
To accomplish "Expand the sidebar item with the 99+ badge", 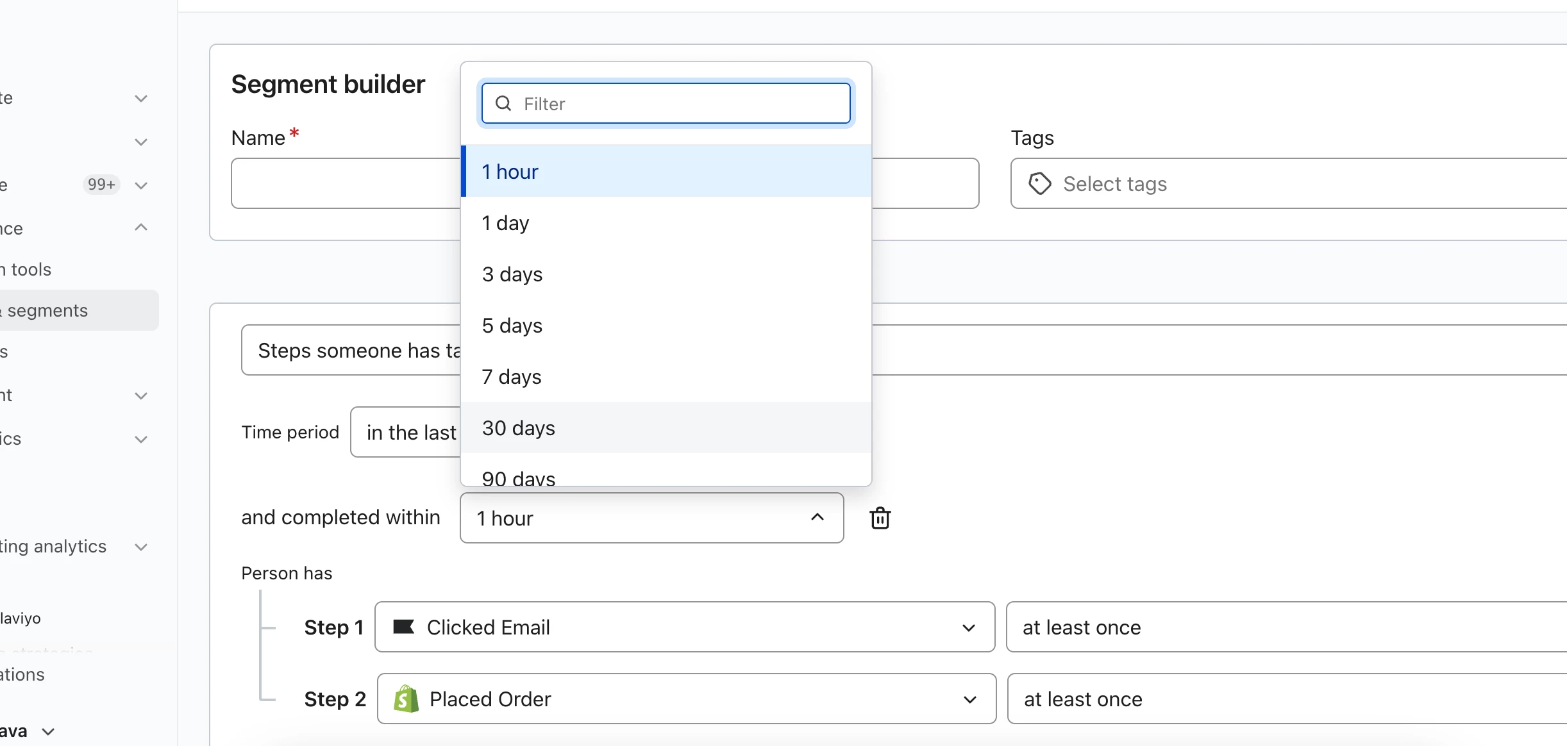I will point(141,185).
